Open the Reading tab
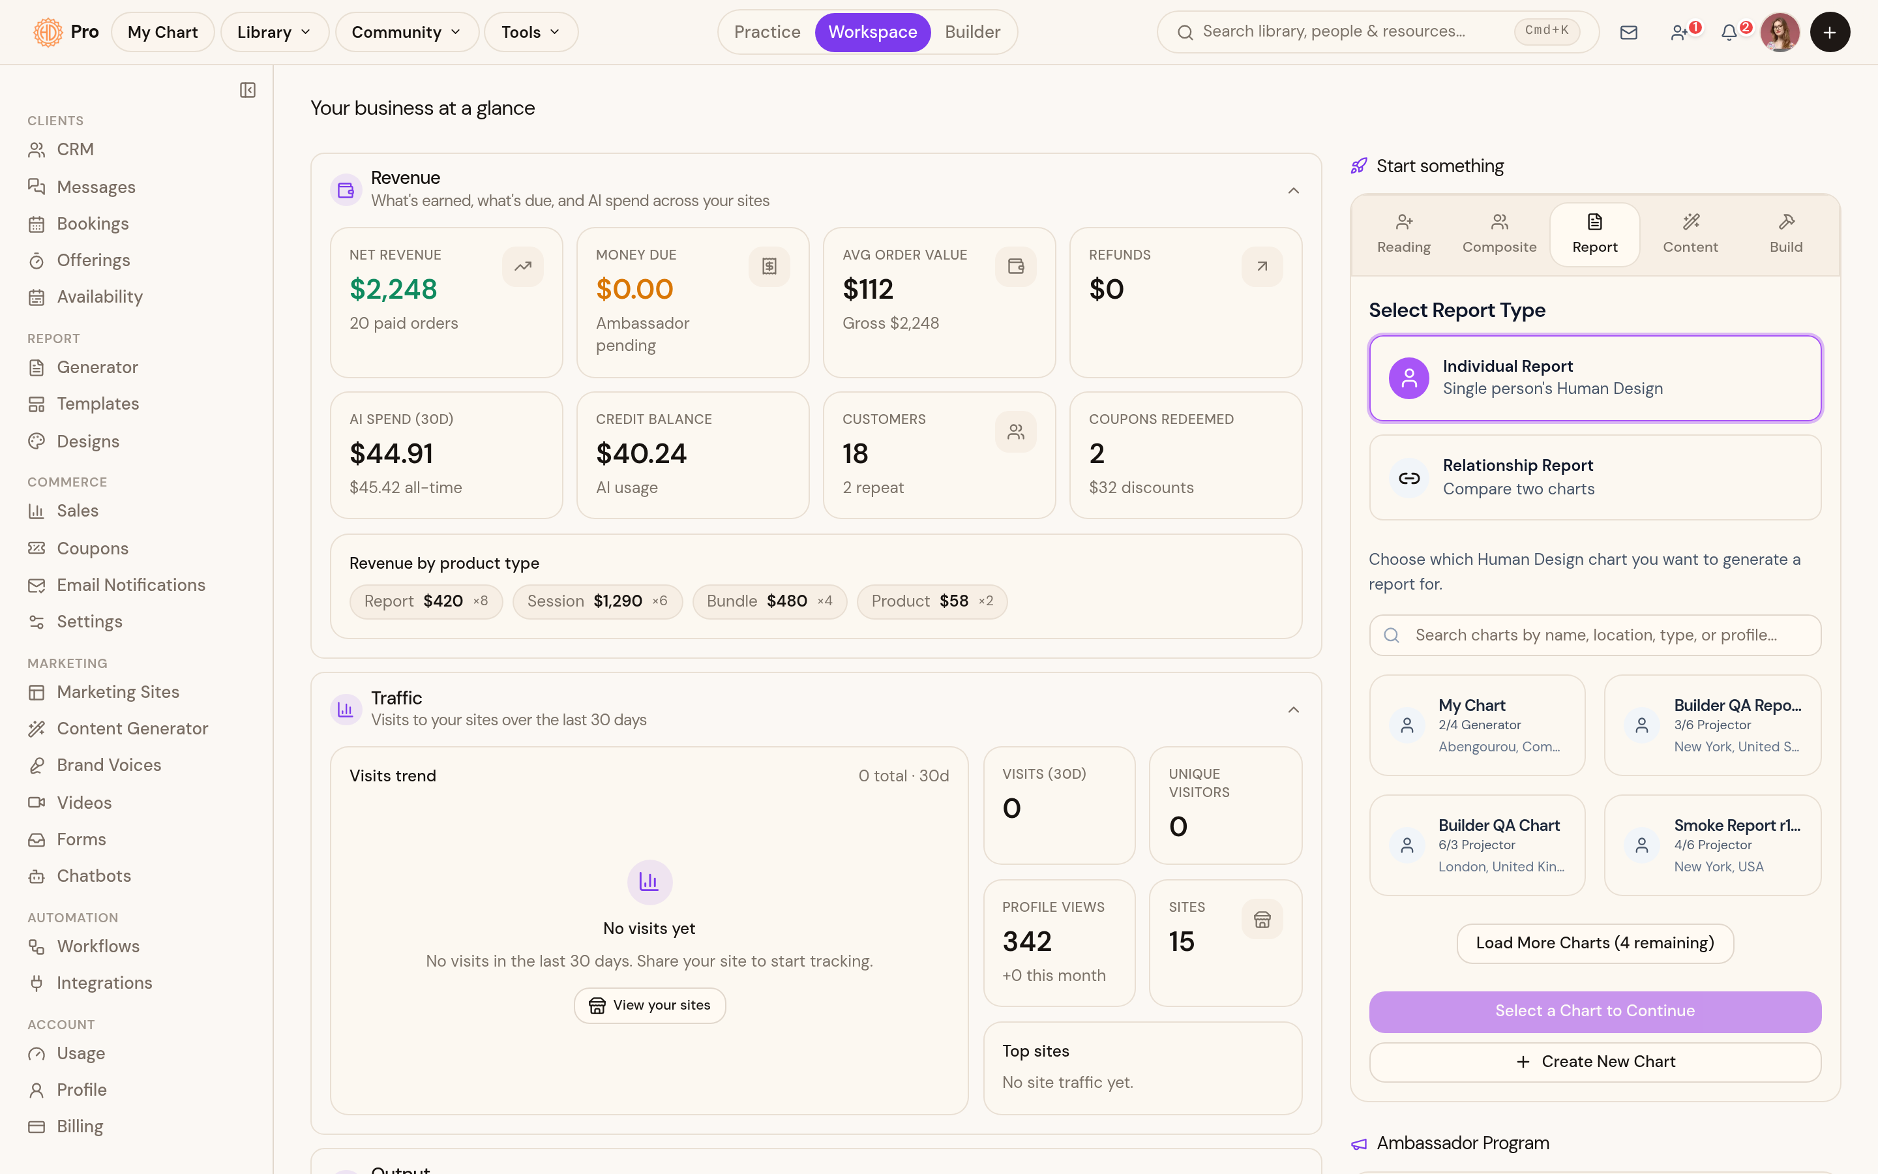This screenshot has height=1174, width=1878. pos(1403,233)
